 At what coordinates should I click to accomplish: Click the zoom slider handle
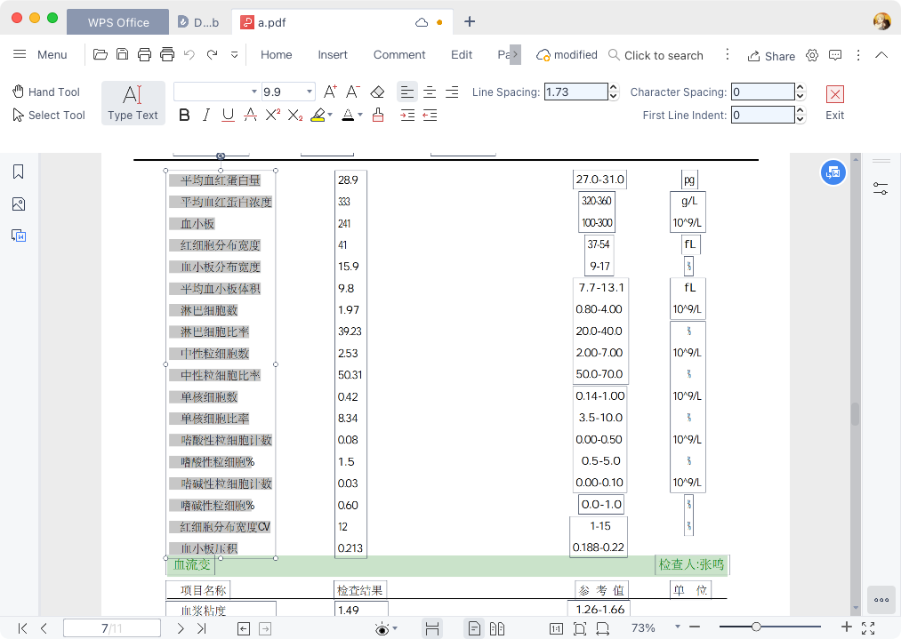tap(756, 628)
